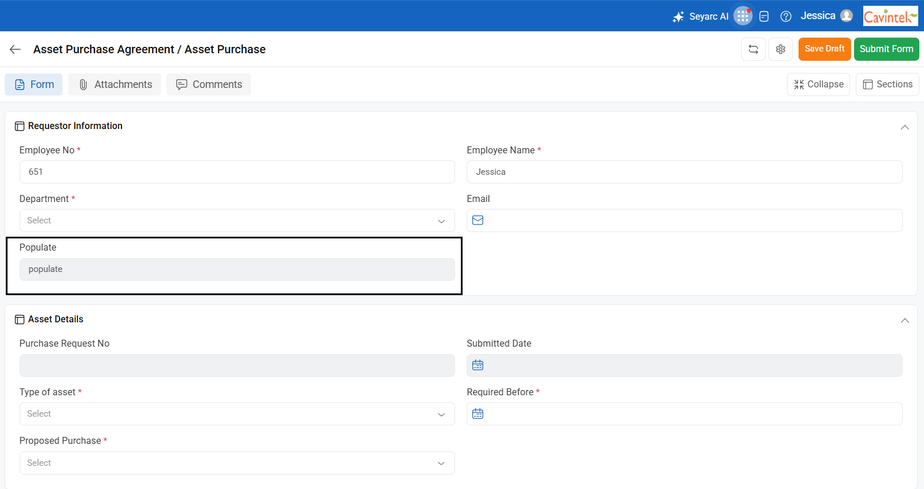Viewport: 924px width, 489px height.
Task: Open Required Before calendar icon
Action: (478, 414)
